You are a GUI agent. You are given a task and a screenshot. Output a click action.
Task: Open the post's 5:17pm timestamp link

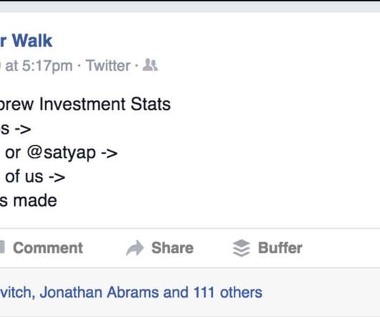[37, 66]
